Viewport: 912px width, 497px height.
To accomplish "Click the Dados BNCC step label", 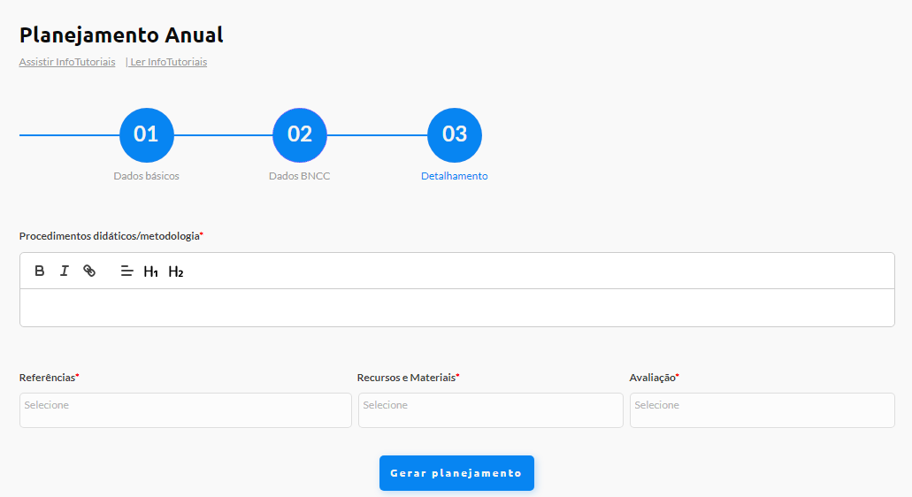I will pyautogui.click(x=300, y=176).
